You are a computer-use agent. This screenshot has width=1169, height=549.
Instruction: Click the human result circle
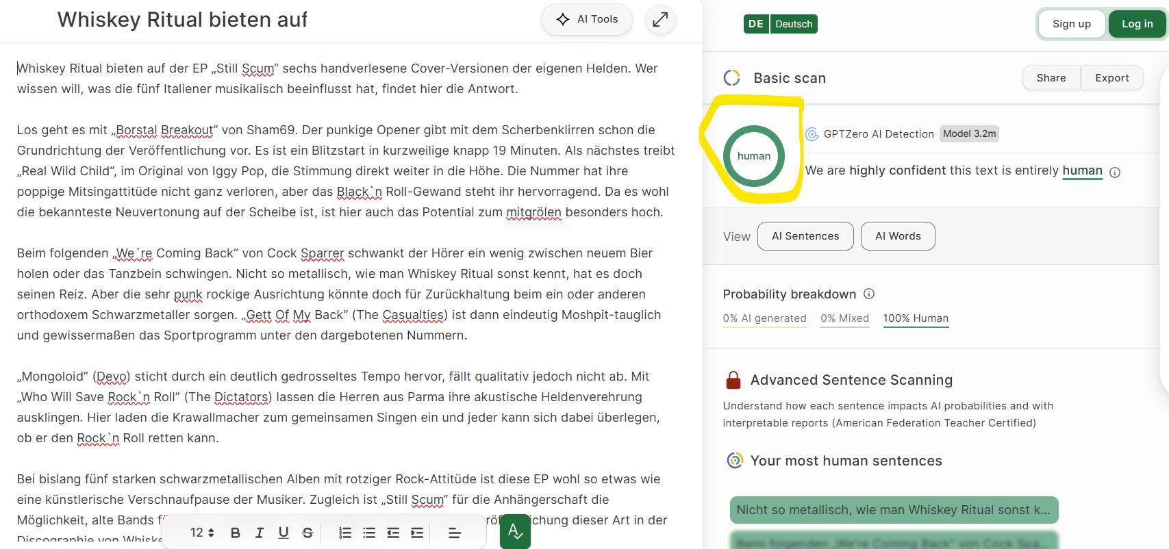(x=753, y=156)
